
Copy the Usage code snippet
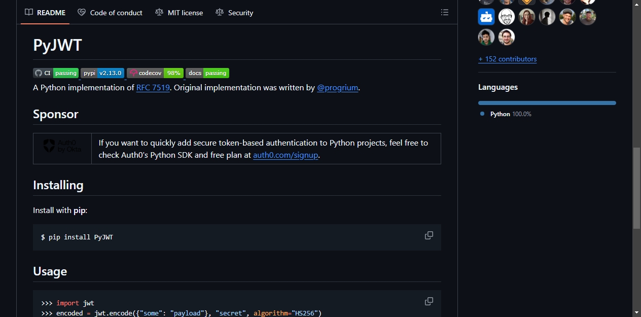point(429,301)
